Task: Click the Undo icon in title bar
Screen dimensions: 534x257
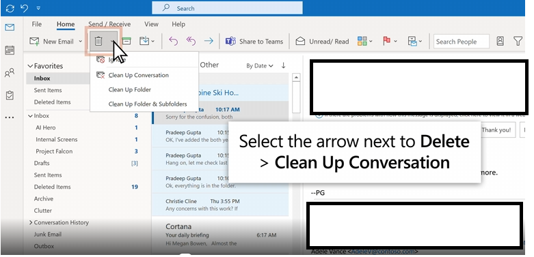Action: [x=24, y=7]
